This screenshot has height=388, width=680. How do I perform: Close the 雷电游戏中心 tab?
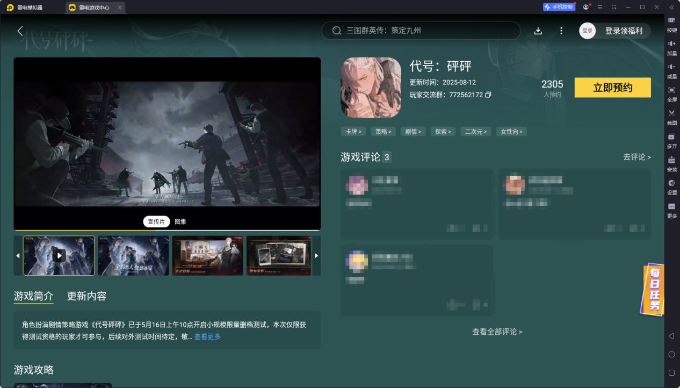(119, 8)
